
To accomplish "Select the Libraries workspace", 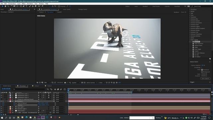I will click(x=167, y=6).
